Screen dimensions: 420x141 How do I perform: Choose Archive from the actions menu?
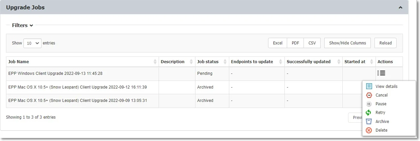pos(382,122)
